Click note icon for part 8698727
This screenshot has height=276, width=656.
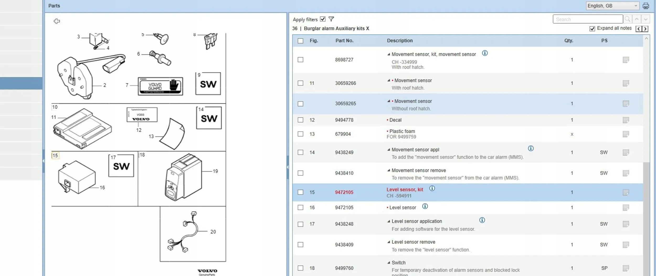click(626, 60)
